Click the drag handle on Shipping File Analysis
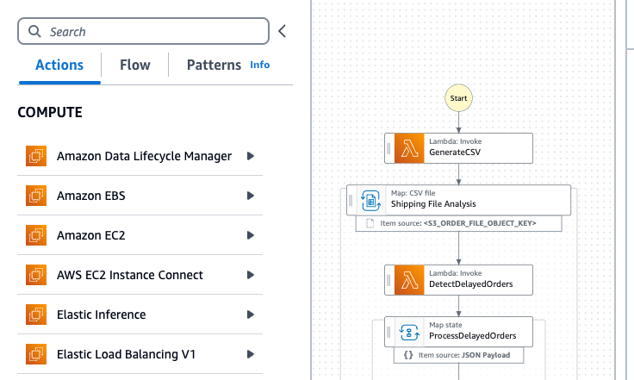634x380 pixels. pos(351,200)
